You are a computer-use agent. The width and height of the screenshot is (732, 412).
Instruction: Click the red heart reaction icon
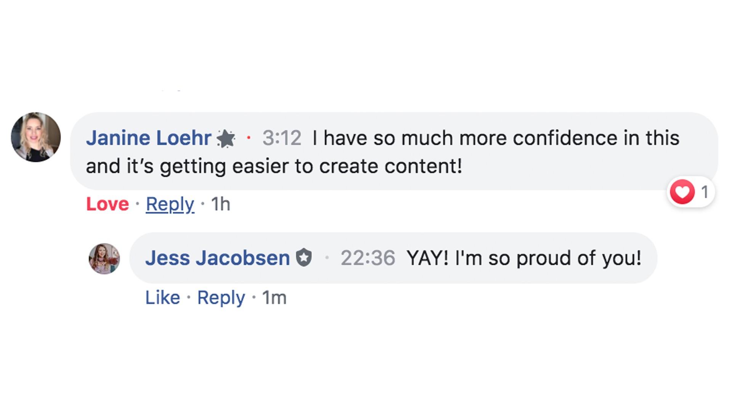[682, 192]
